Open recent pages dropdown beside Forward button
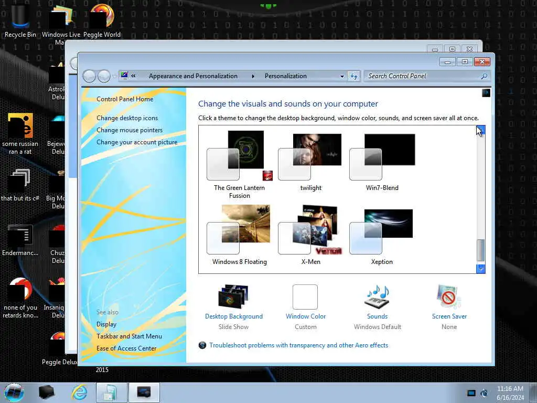The image size is (537, 403). 114,76
